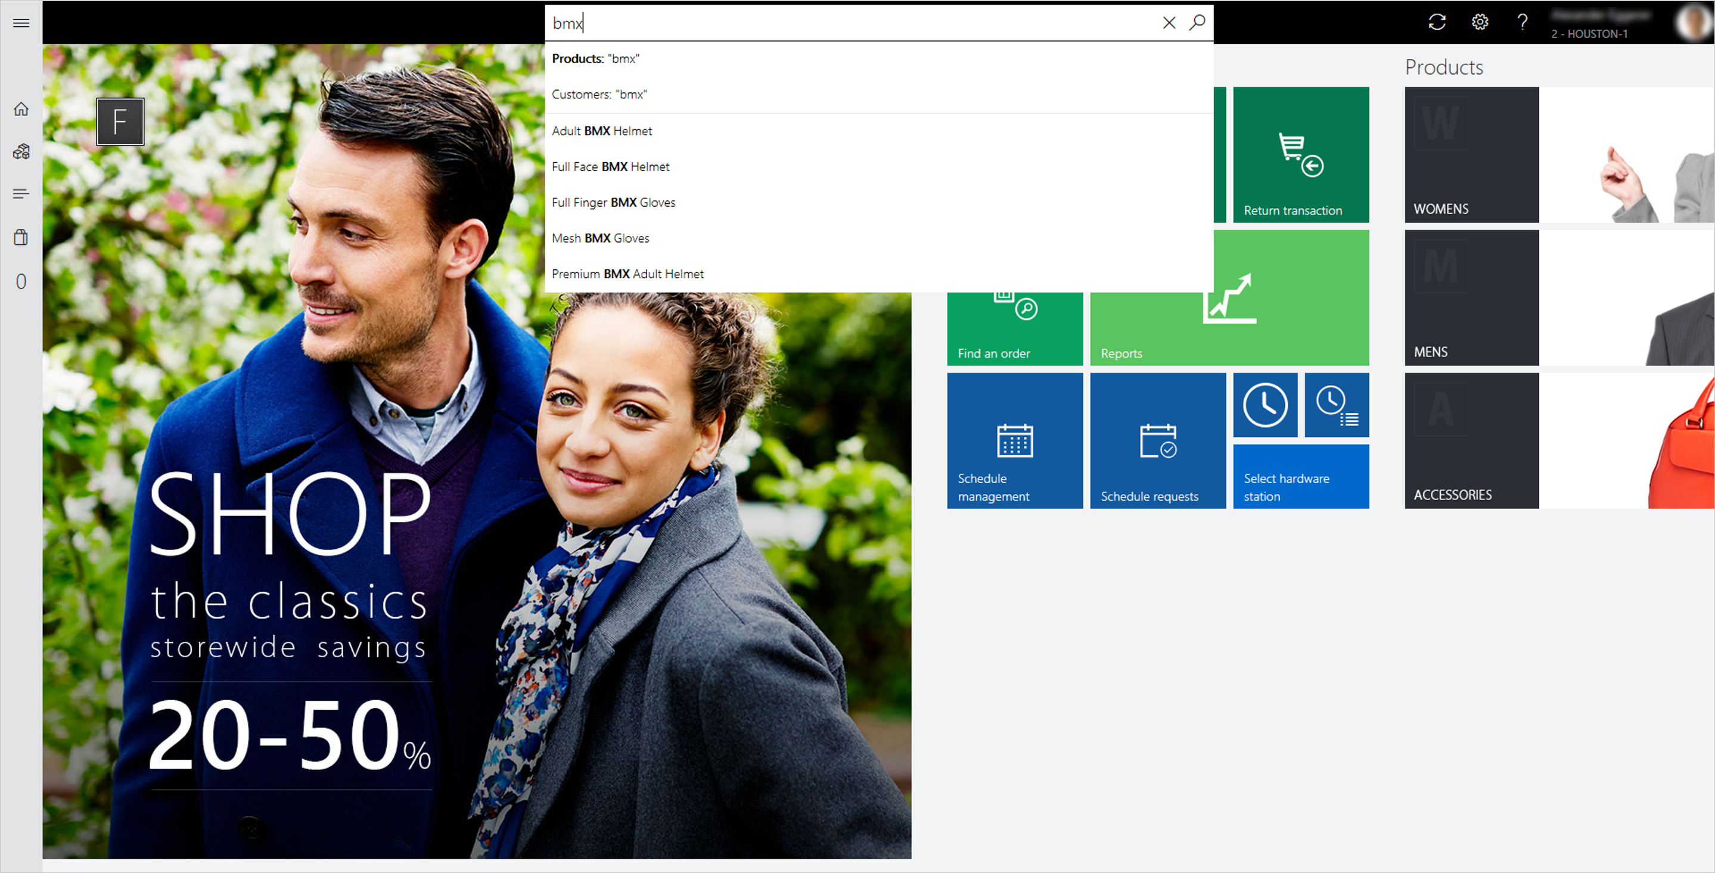1715x873 pixels.
Task: Select Full Face BMX Helmet suggestion
Action: (x=611, y=166)
